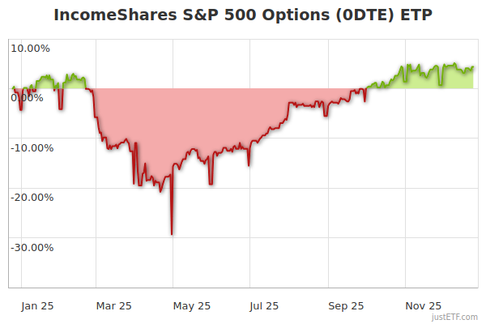Click the sharp red dip near Jul 25
Viewport: 486px width, 324px height.
(249, 164)
